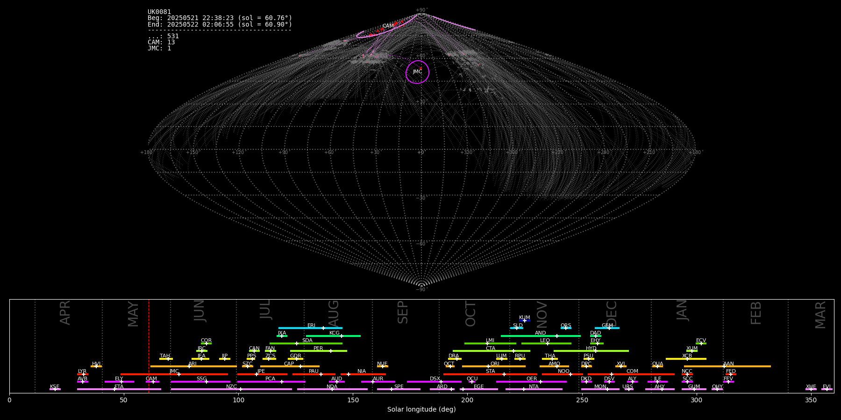The width and height of the screenshot is (841, 420).
Task: Click the CAP shower label
Action: (x=289, y=364)
